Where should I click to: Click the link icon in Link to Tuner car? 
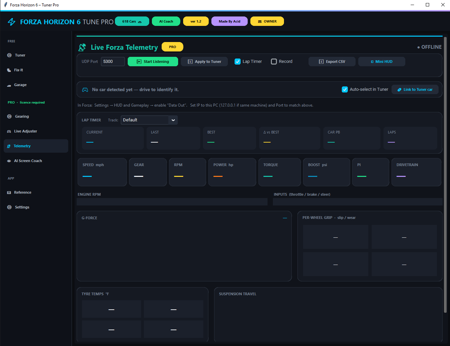399,89
